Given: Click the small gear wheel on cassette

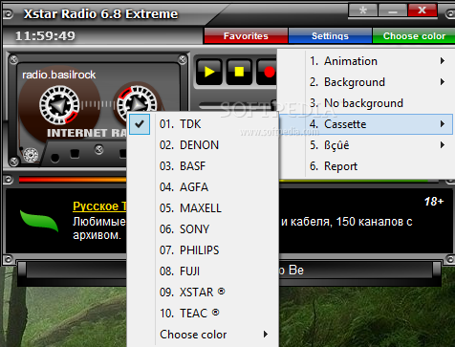Looking at the screenshot, I should point(31,155).
